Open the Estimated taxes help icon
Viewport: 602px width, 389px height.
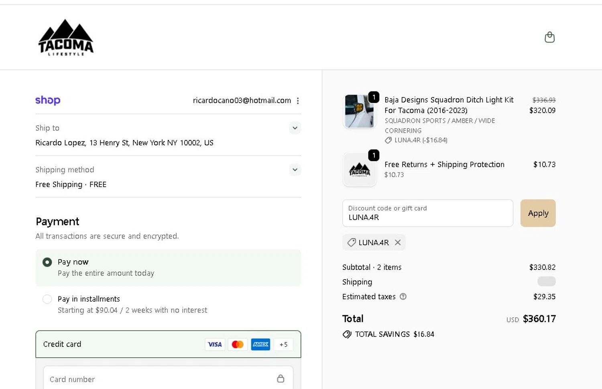tap(403, 297)
